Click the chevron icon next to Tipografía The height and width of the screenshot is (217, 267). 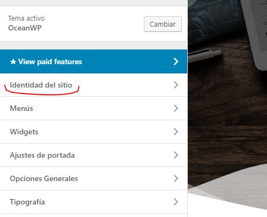click(x=176, y=202)
